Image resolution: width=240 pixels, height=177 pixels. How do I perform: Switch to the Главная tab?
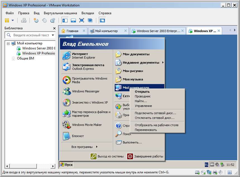click(x=72, y=31)
